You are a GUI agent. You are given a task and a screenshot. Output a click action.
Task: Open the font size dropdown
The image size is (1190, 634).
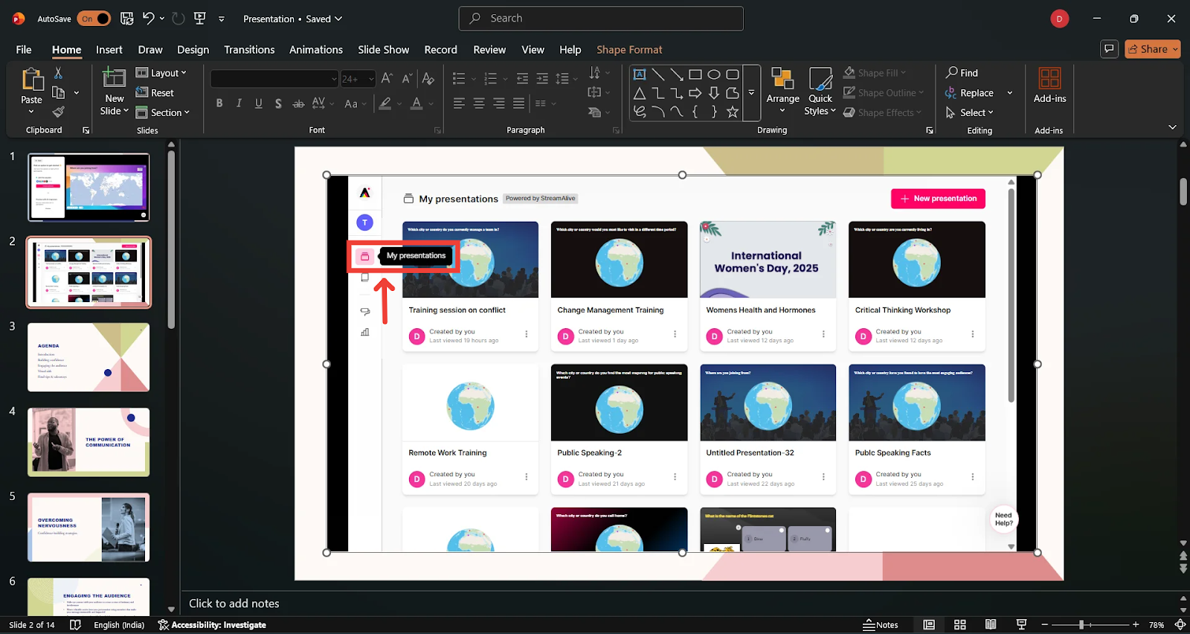pos(371,79)
